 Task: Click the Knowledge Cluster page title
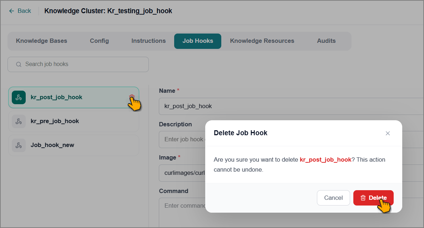[x=108, y=11]
